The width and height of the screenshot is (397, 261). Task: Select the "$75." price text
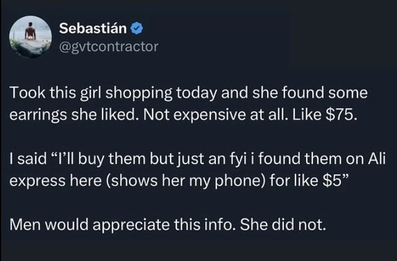341,115
